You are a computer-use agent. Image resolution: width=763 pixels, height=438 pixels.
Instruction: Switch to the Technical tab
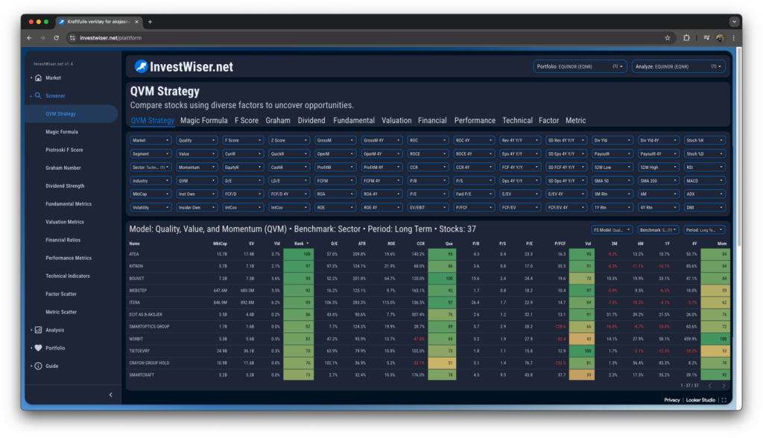517,121
